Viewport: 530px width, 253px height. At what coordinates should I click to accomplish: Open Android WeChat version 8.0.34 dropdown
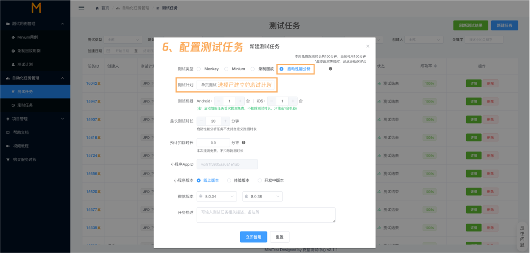[217, 196]
